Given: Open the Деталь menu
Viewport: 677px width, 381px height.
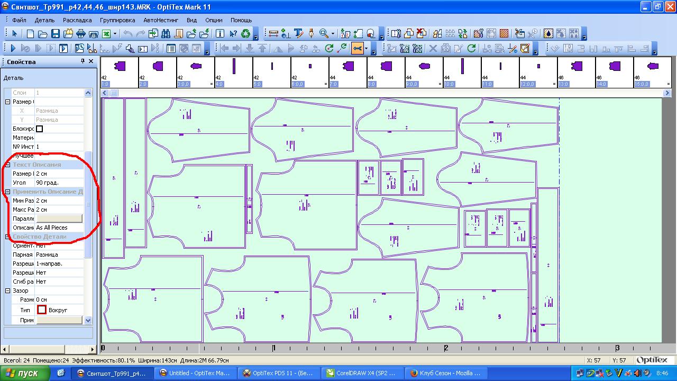Looking at the screenshot, I should [x=44, y=20].
